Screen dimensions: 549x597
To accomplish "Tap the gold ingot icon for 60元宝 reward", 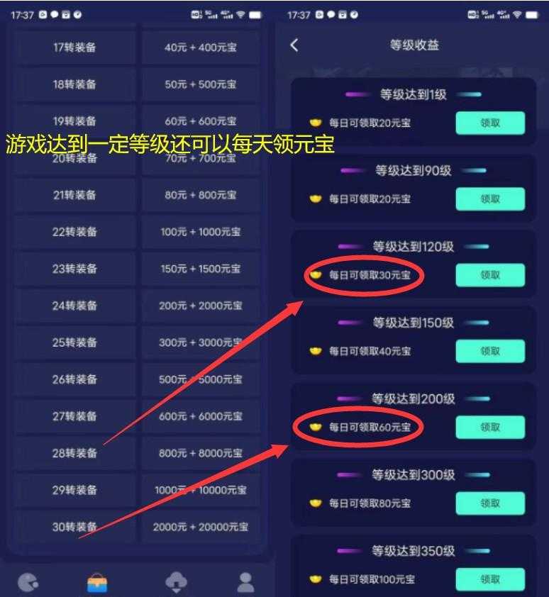I will pyautogui.click(x=316, y=428).
